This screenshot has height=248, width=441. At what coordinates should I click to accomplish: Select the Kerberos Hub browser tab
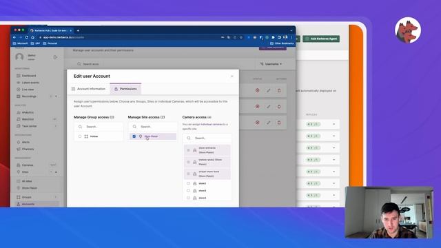point(50,30)
